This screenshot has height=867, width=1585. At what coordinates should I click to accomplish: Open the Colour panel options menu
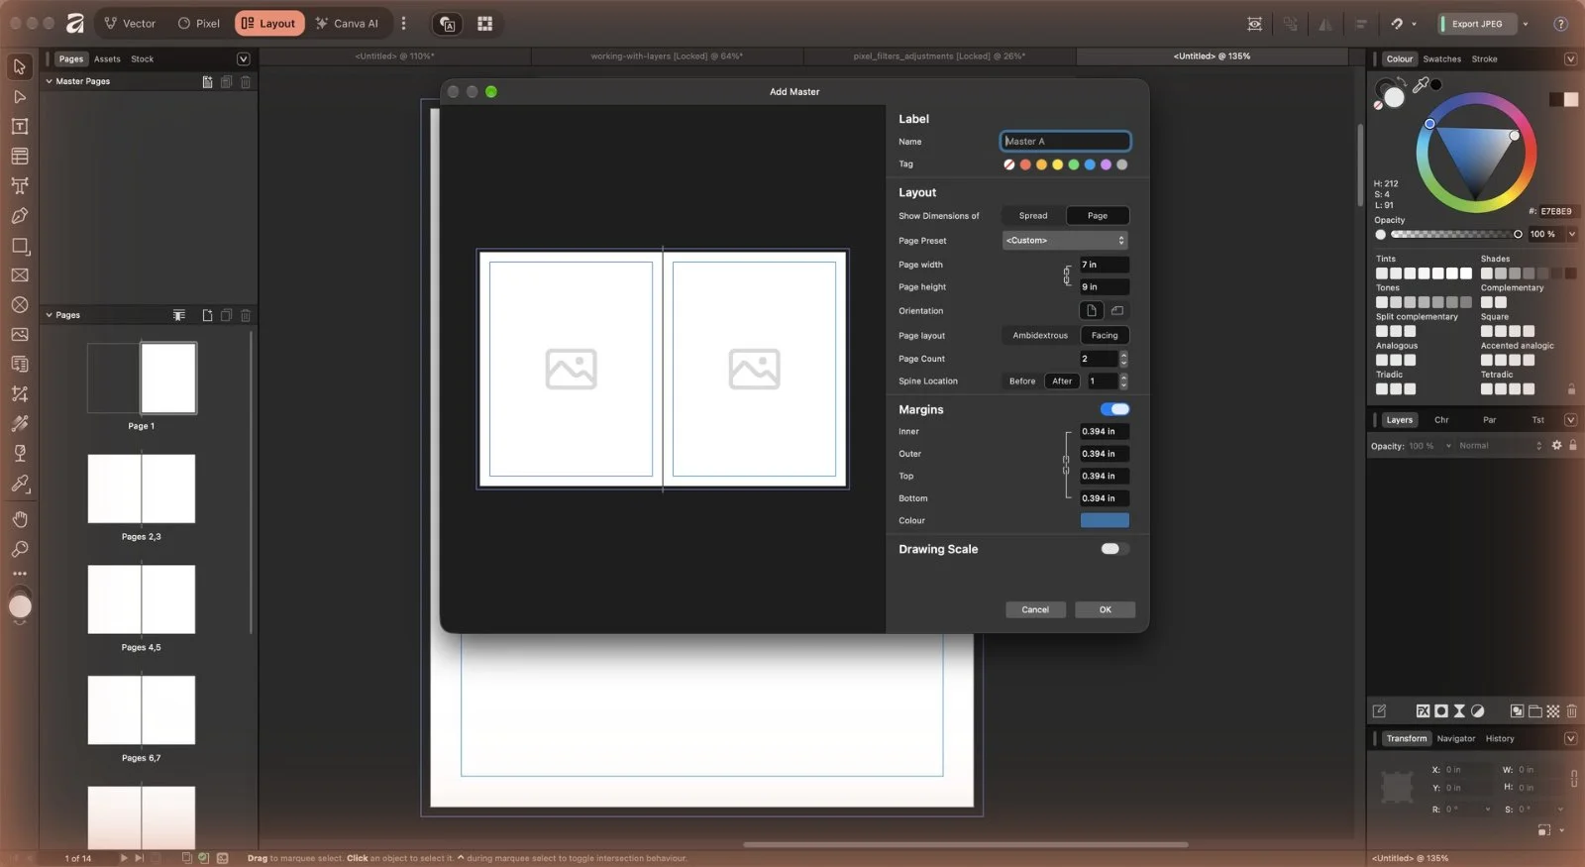tap(1570, 59)
